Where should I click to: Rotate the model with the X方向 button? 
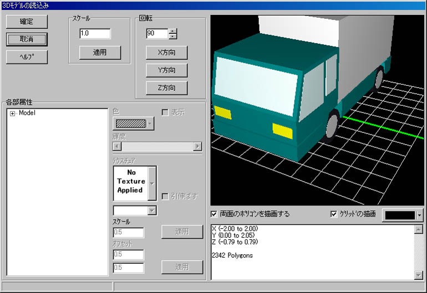166,53
